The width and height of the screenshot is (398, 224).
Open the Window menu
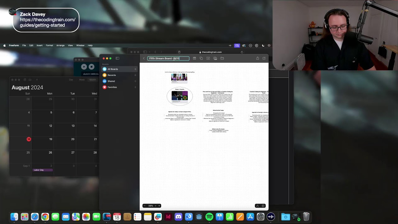80,45
